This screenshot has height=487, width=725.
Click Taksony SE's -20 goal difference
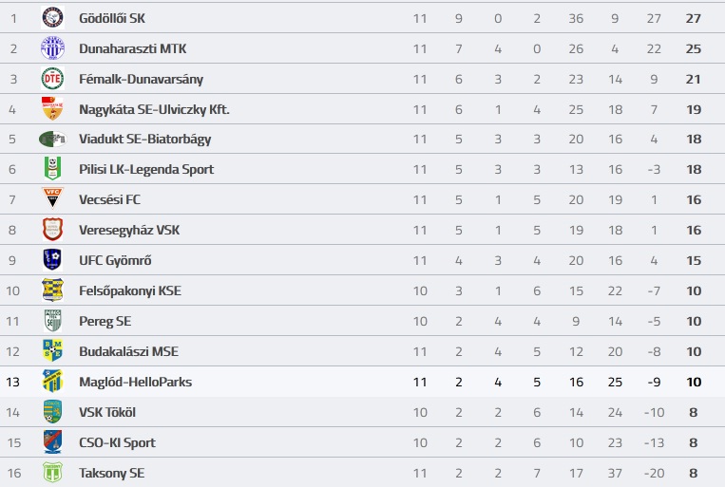(x=654, y=473)
